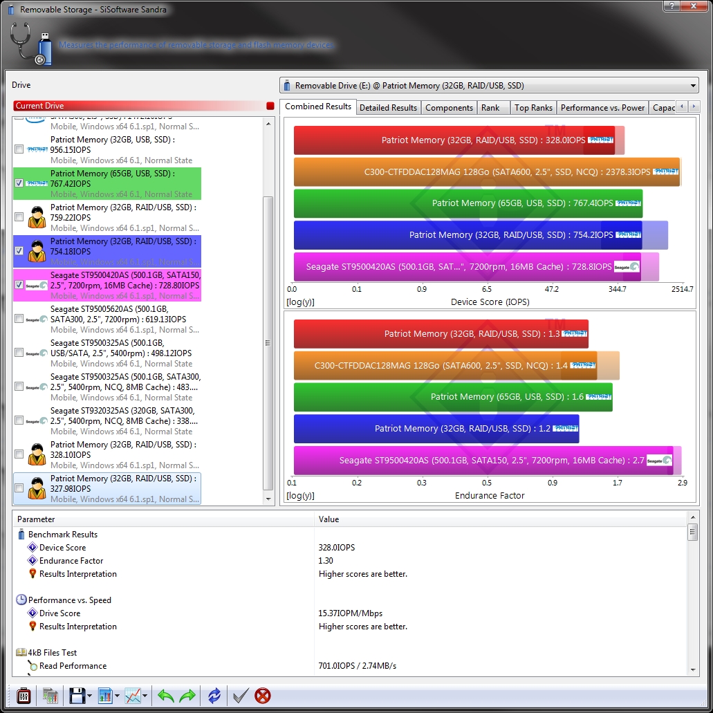Click the user avatar icon beside 759.22IOPS entry
713x713 pixels.
point(37,217)
